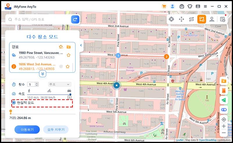
Task: Click the speedometer icon next to speed
Action: [14, 94]
